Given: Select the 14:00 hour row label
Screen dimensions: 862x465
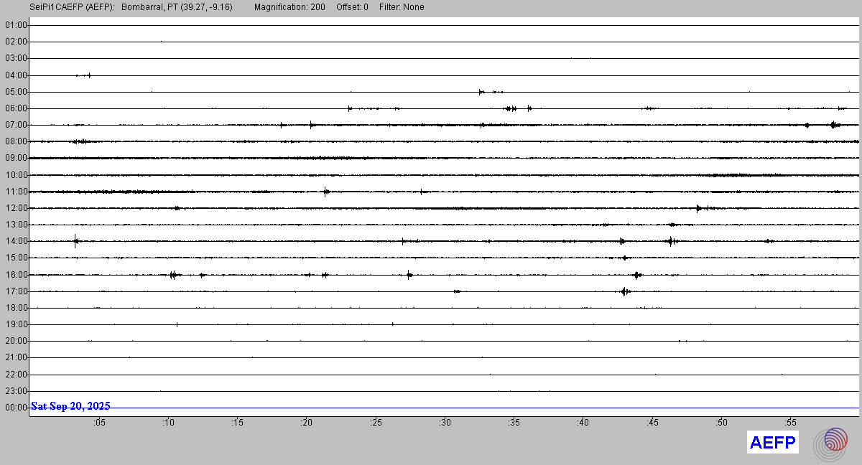Looking at the screenshot, I should (15, 241).
